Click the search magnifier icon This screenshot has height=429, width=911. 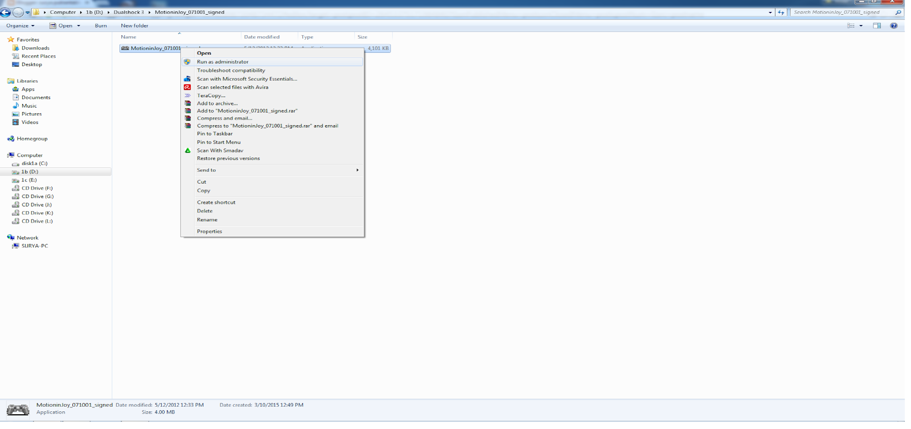(898, 12)
